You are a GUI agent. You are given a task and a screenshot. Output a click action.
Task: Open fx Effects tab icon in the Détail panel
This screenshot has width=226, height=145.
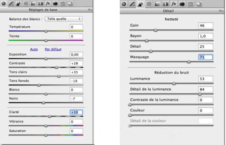click(x=174, y=4)
